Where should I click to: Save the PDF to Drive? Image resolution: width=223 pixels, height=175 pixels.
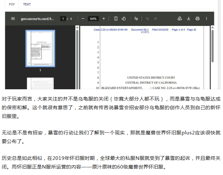[x=180, y=19]
